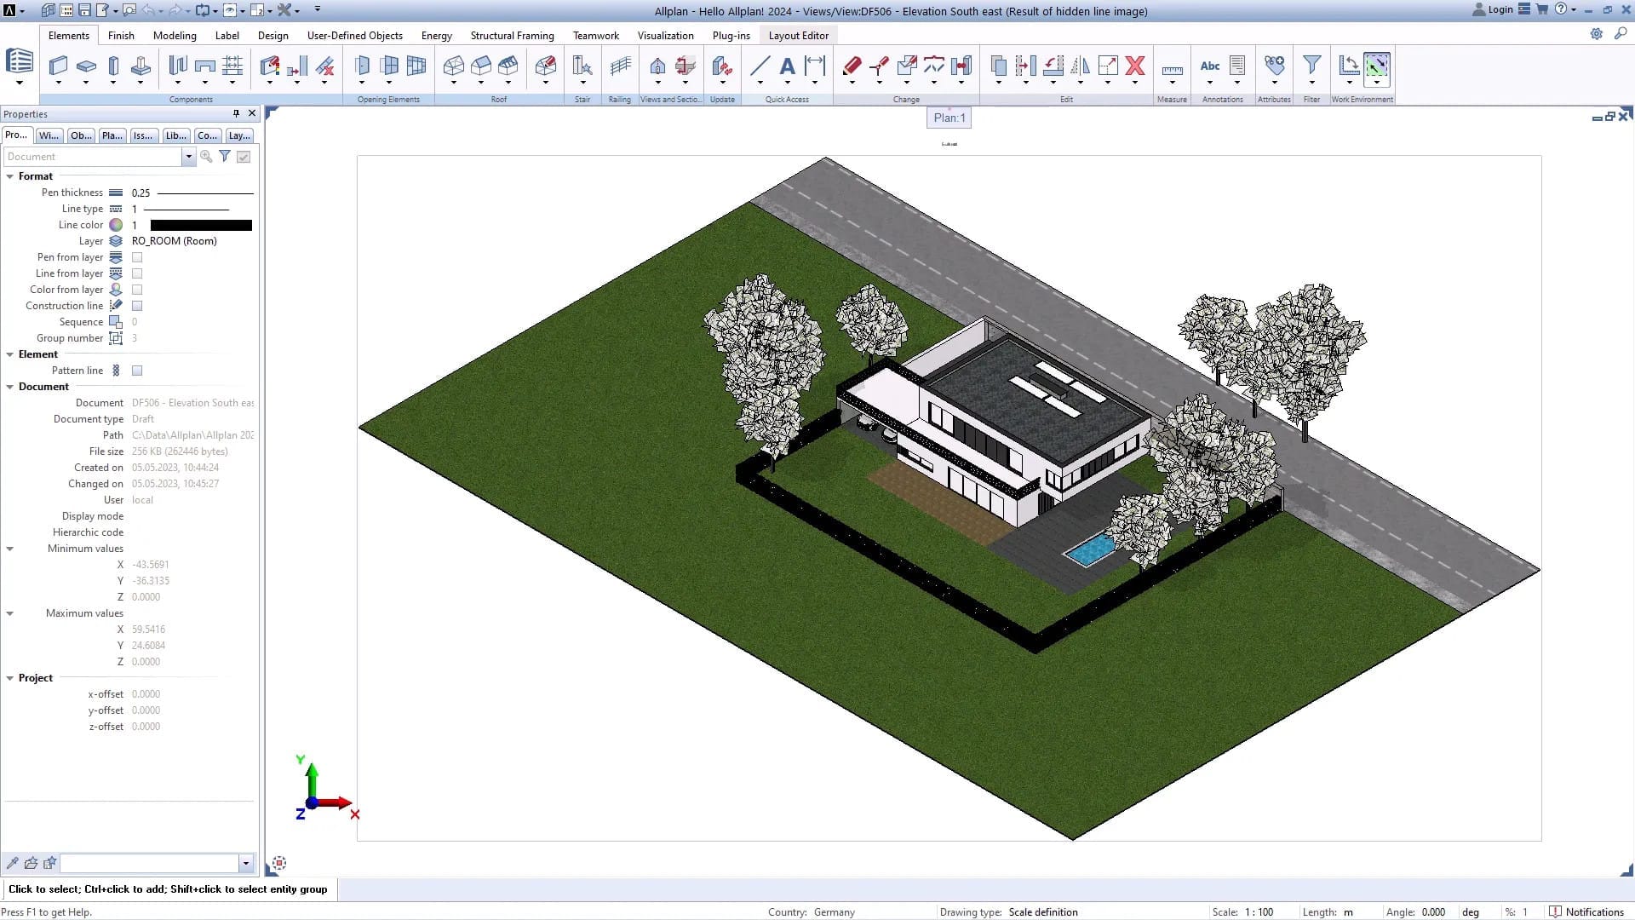Collapse the Format section
The width and height of the screenshot is (1635, 920).
pyautogui.click(x=10, y=176)
